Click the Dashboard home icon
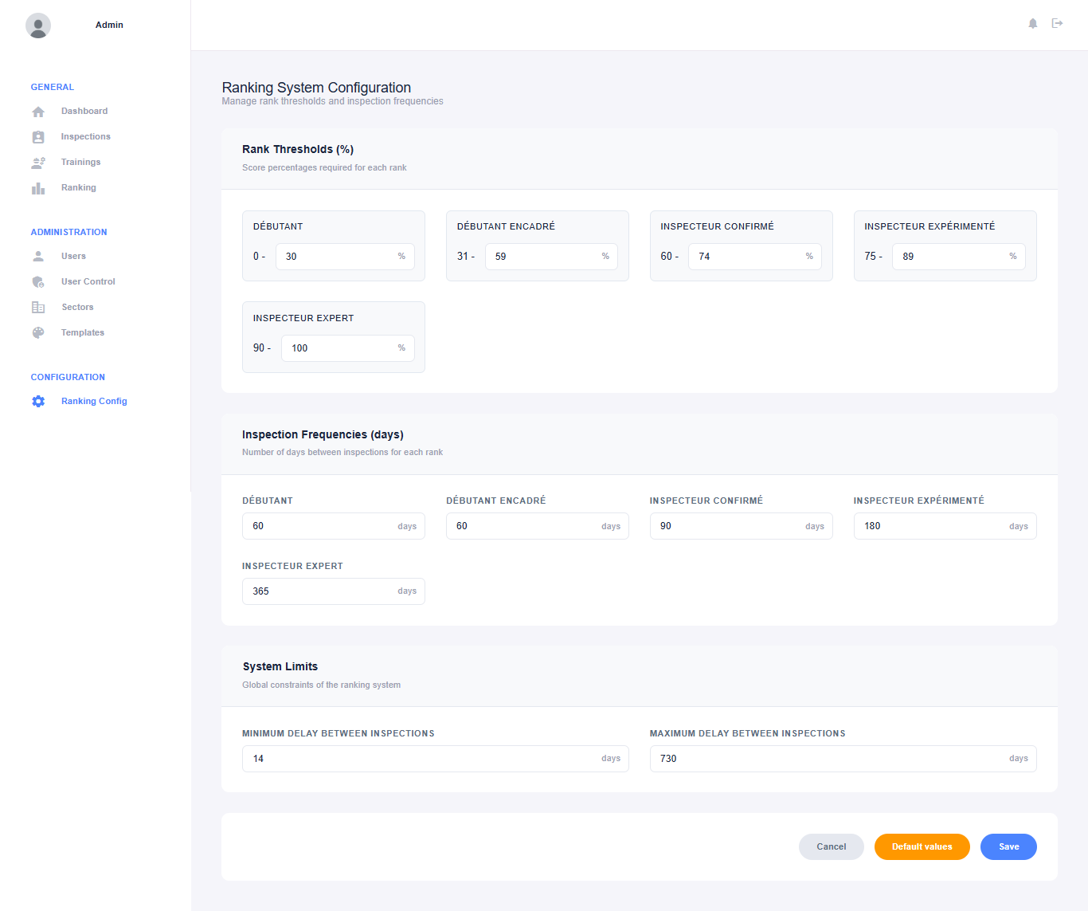The height and width of the screenshot is (911, 1088). pos(38,112)
